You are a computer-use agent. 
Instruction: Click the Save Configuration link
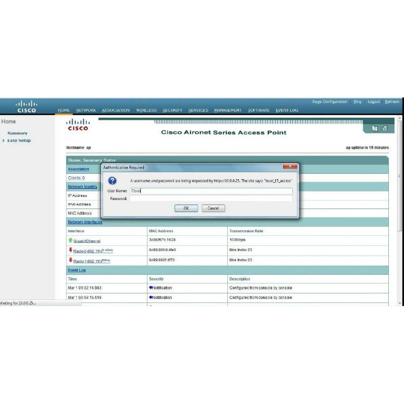point(329,102)
